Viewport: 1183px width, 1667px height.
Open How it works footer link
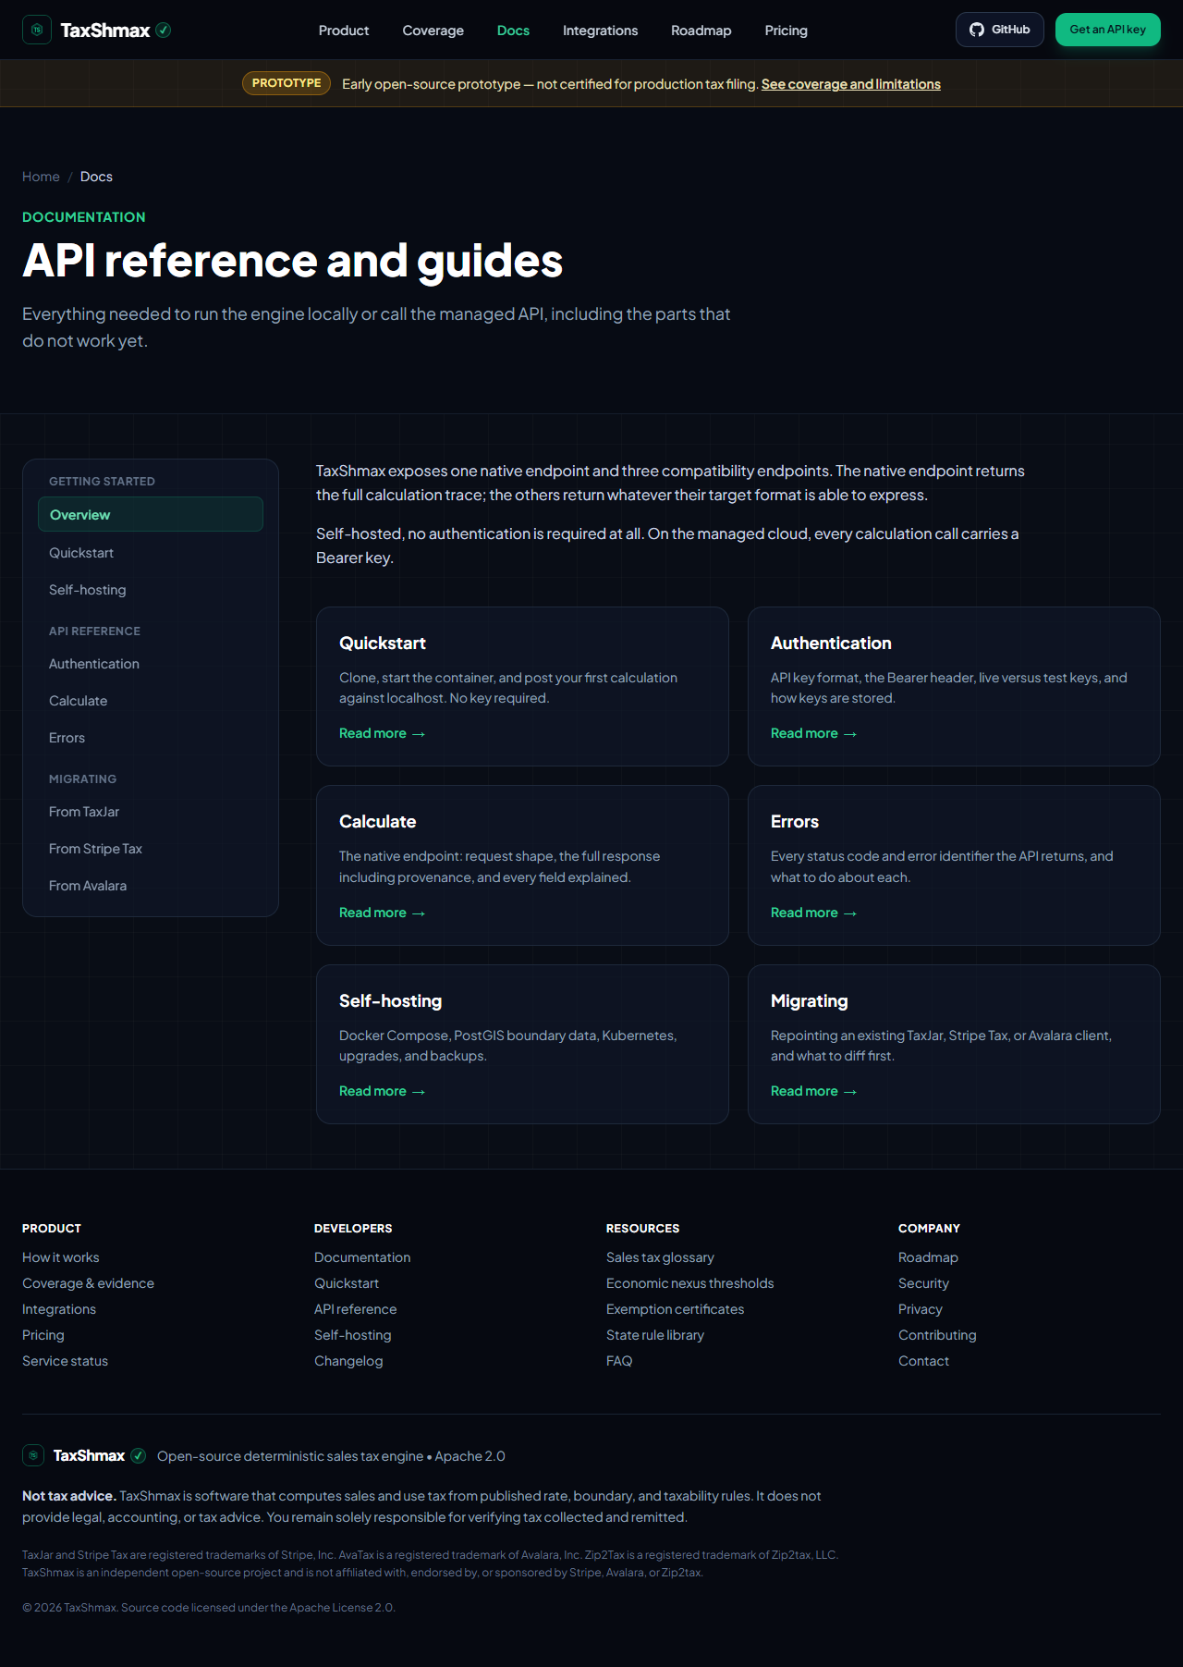point(61,1257)
